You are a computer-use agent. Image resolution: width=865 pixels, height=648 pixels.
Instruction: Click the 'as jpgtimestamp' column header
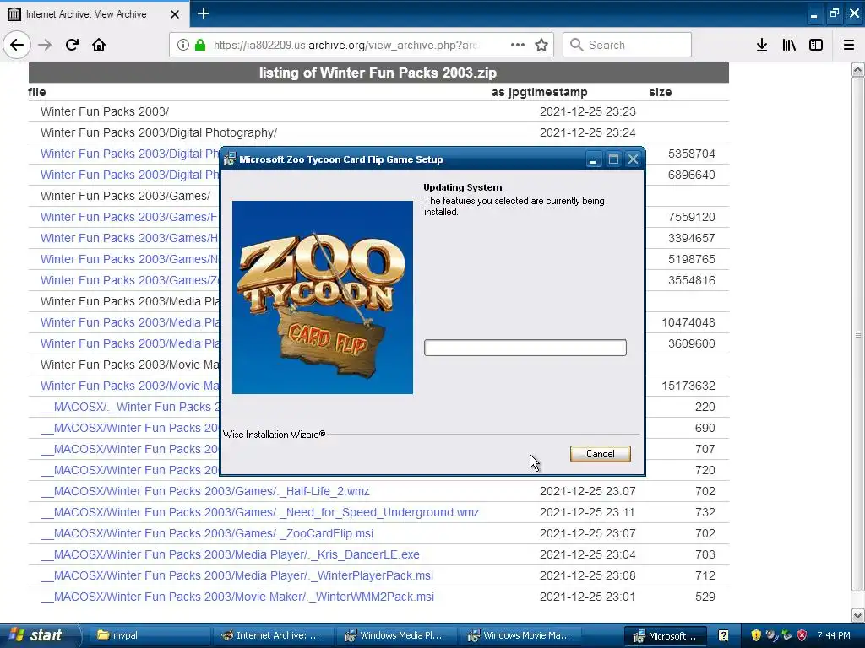[x=540, y=92]
